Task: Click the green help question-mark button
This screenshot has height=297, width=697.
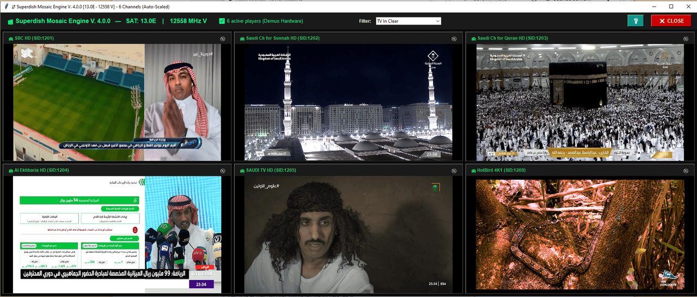Action: (x=635, y=21)
